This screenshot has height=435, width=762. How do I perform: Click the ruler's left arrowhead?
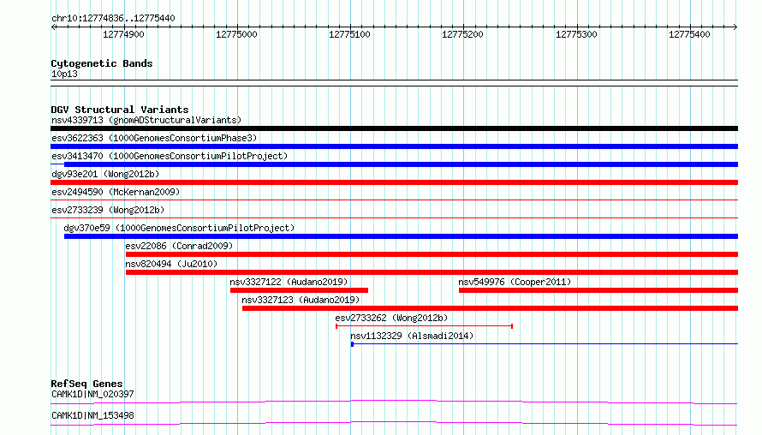coord(53,27)
